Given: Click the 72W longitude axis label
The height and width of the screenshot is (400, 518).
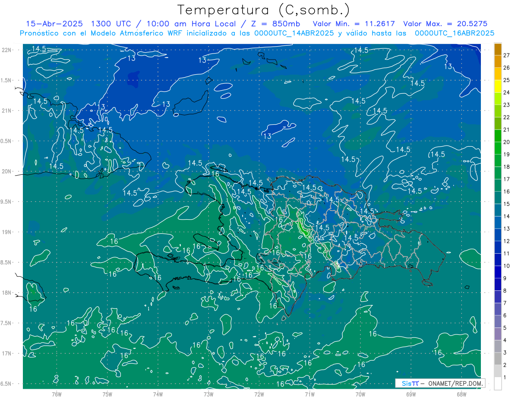Looking at the screenshot, I should [259, 394].
